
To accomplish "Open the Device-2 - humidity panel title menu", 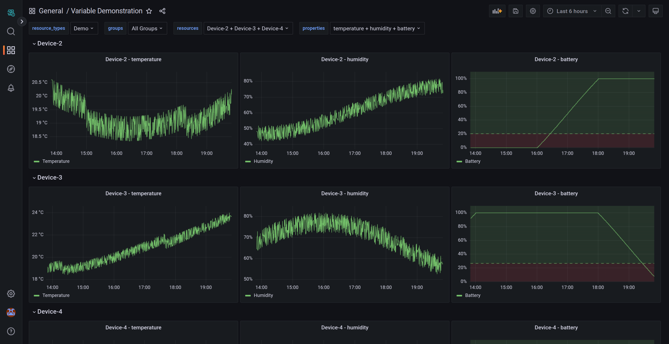I will (x=345, y=59).
